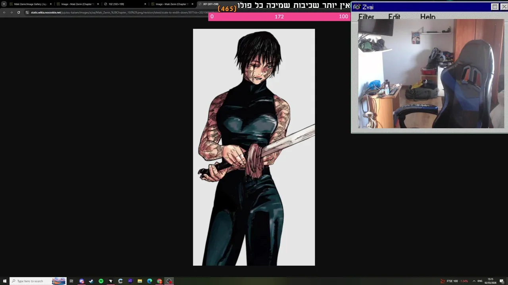Open the FTSE 100 stock widget
Image resolution: width=508 pixels, height=285 pixels.
coord(454,281)
